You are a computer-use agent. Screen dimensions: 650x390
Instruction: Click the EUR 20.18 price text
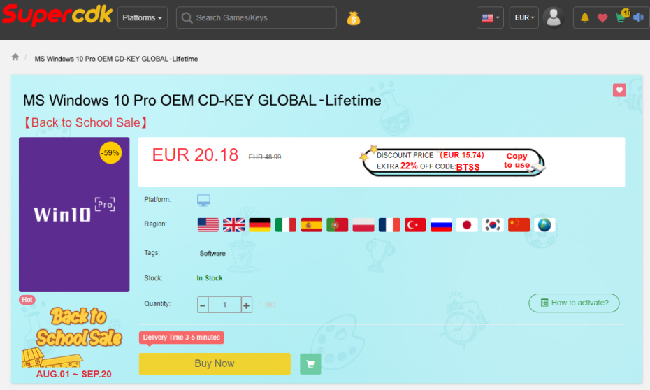pos(195,155)
